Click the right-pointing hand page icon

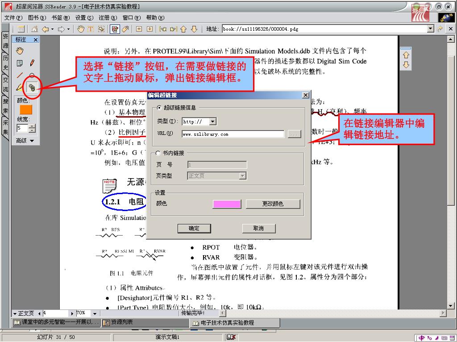(x=174, y=29)
